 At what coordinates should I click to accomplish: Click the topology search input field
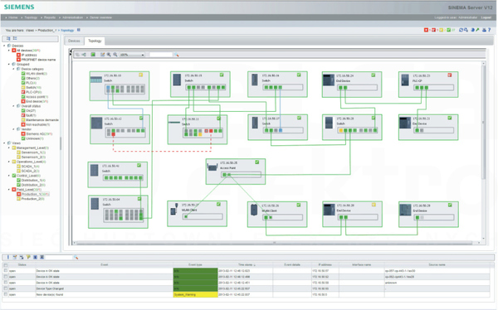point(161,55)
